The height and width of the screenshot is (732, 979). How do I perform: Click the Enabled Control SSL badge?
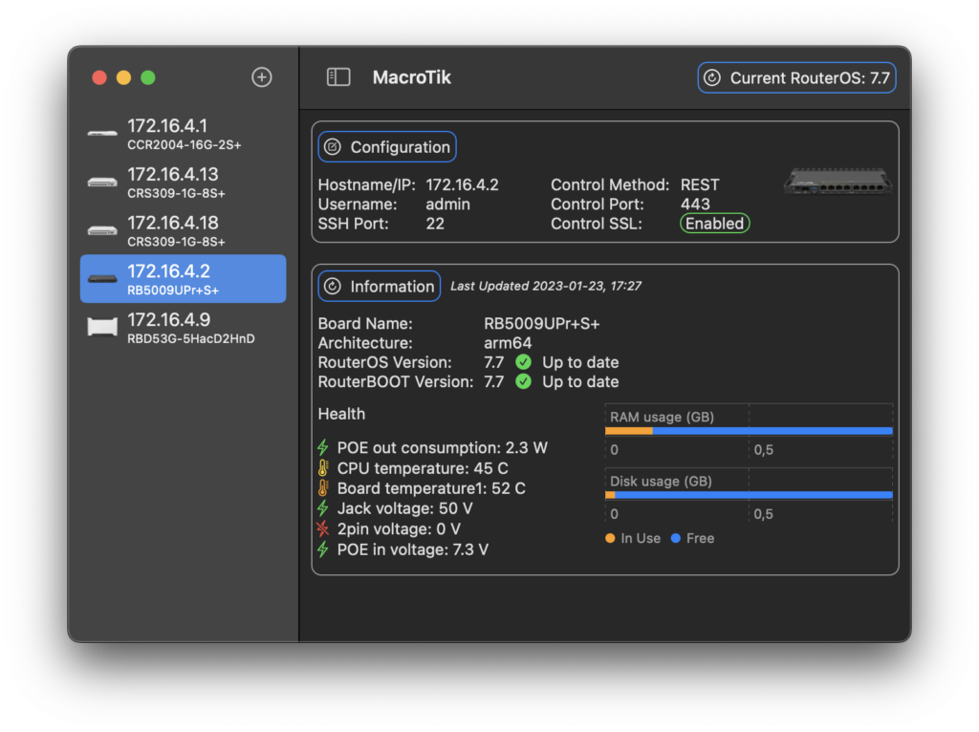[x=715, y=224]
